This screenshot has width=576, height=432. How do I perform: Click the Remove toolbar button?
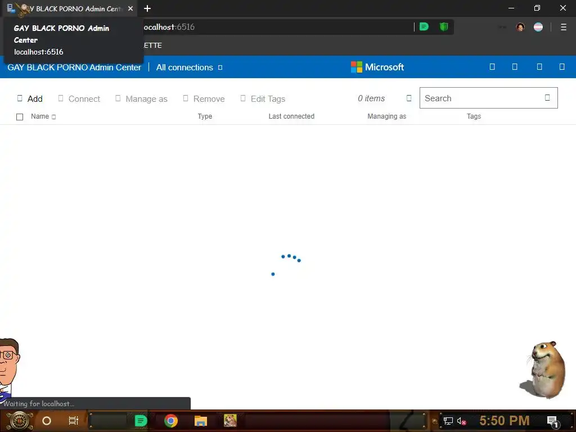pyautogui.click(x=204, y=98)
